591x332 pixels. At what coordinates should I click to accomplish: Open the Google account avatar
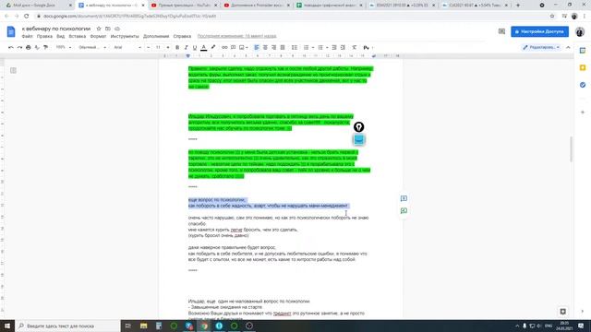580,31
